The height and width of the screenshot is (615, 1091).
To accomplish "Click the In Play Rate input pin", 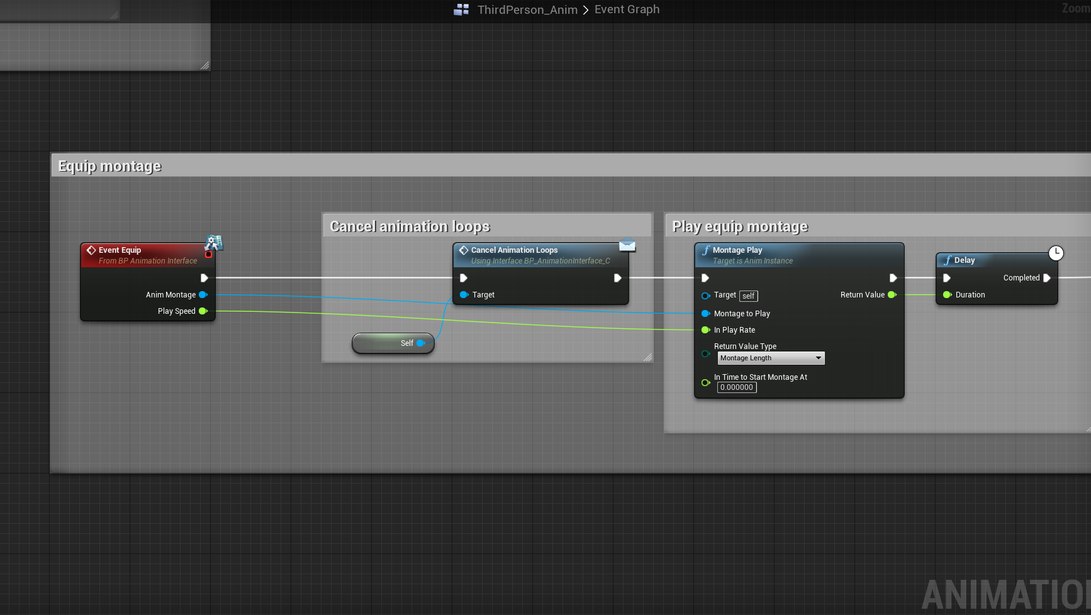I will click(705, 330).
